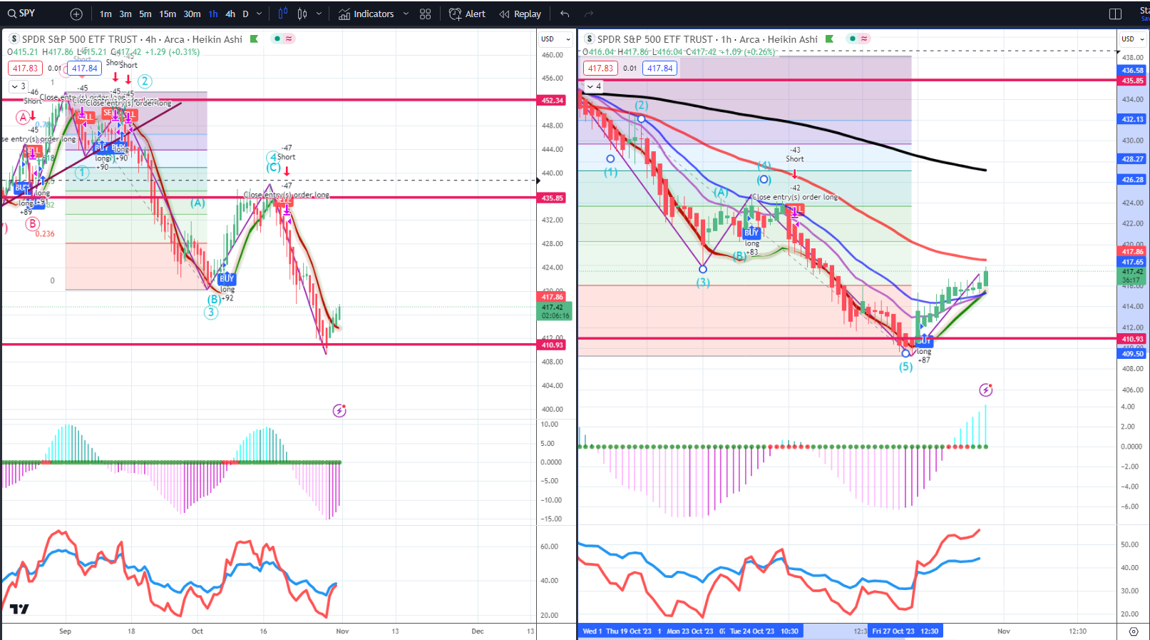Click the circled A wave label on 4h chart
The width and height of the screenshot is (1150, 640).
23,117
